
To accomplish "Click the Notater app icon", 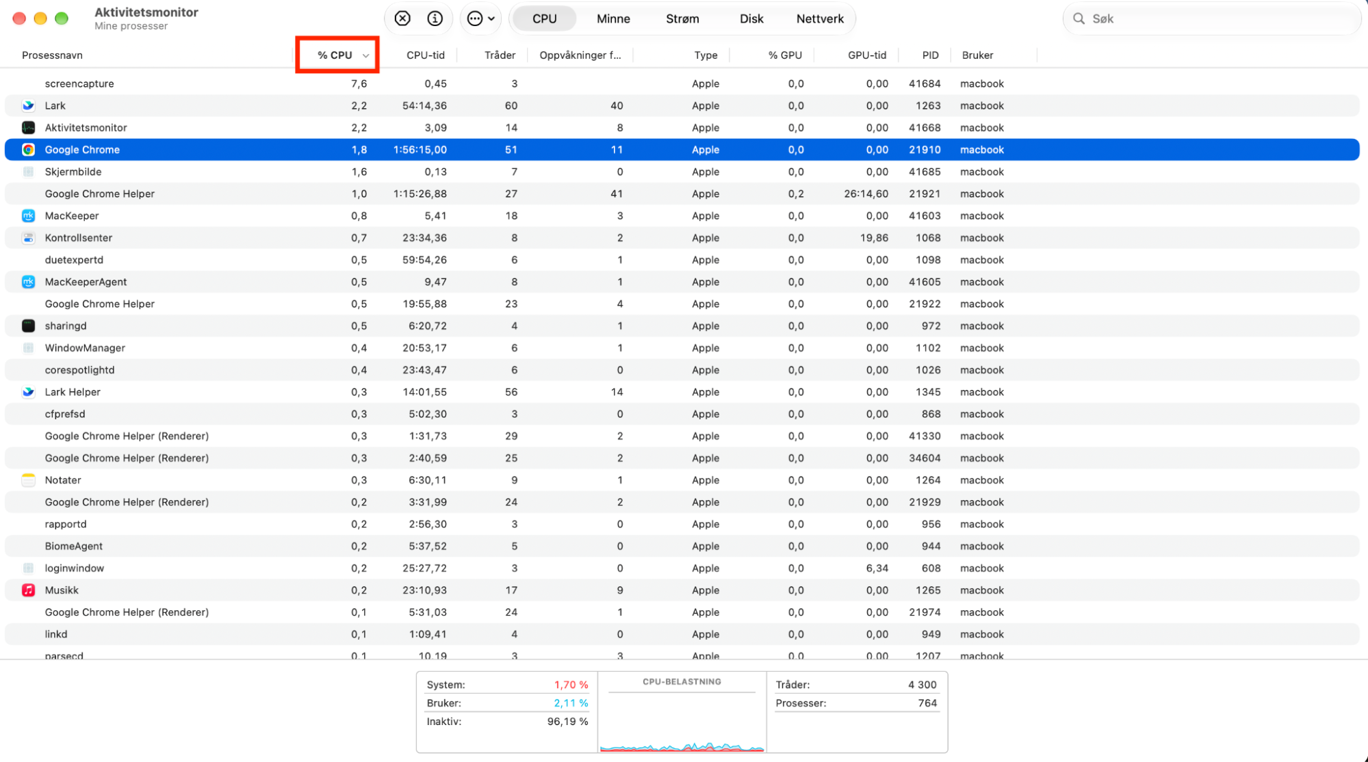I will [28, 480].
